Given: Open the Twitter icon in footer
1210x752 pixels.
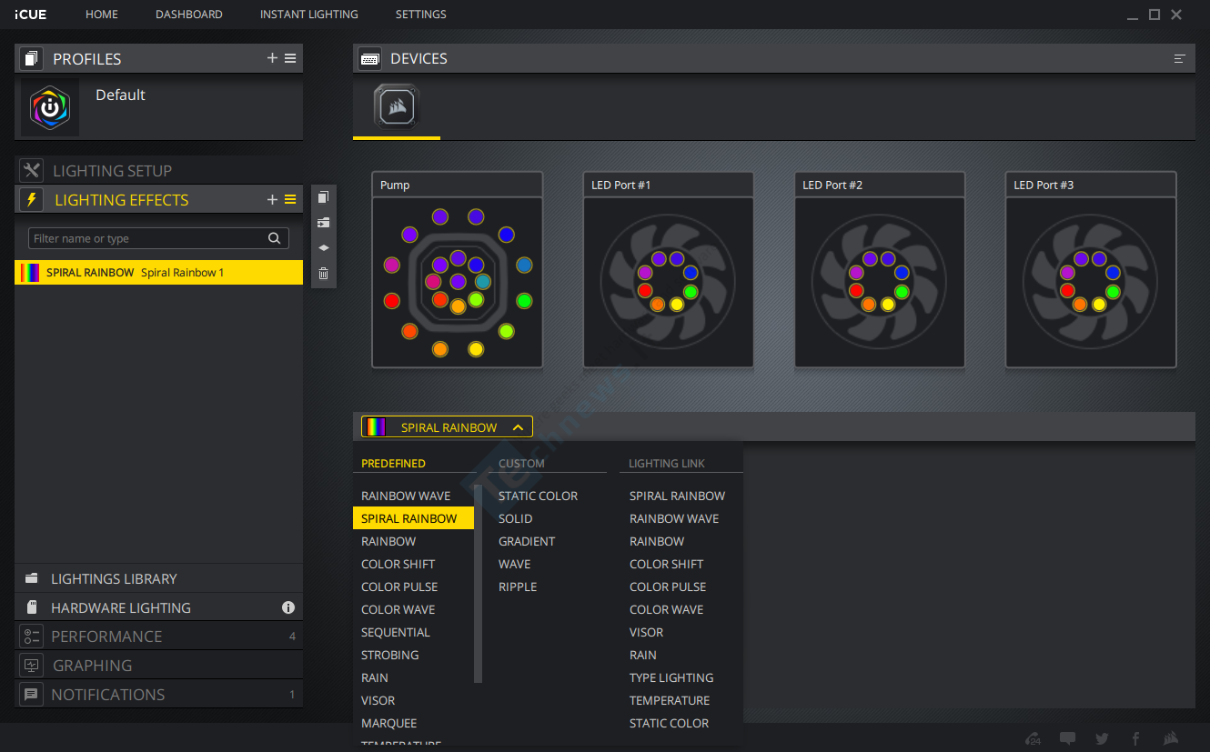Looking at the screenshot, I should (1102, 738).
